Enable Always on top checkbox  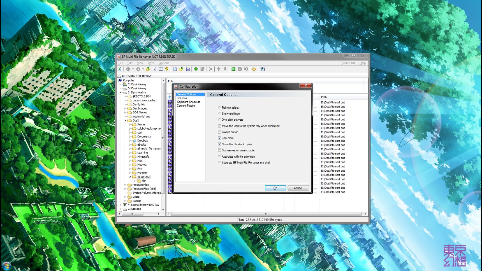coord(219,132)
